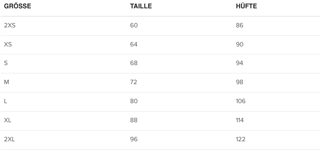Select the S size cell
320x150 pixels.
click(x=6, y=63)
